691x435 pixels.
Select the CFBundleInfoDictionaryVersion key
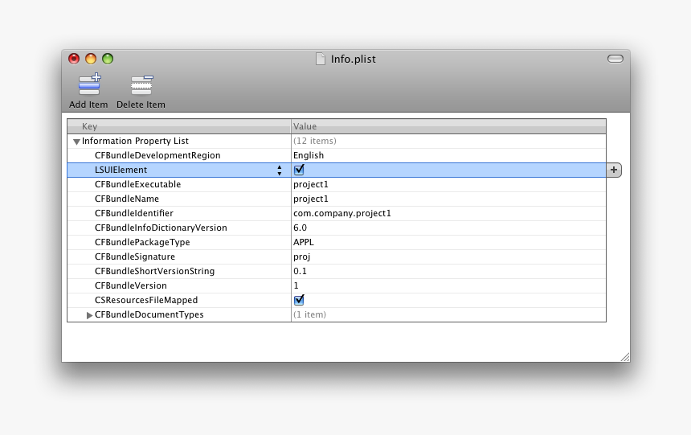pyautogui.click(x=161, y=228)
